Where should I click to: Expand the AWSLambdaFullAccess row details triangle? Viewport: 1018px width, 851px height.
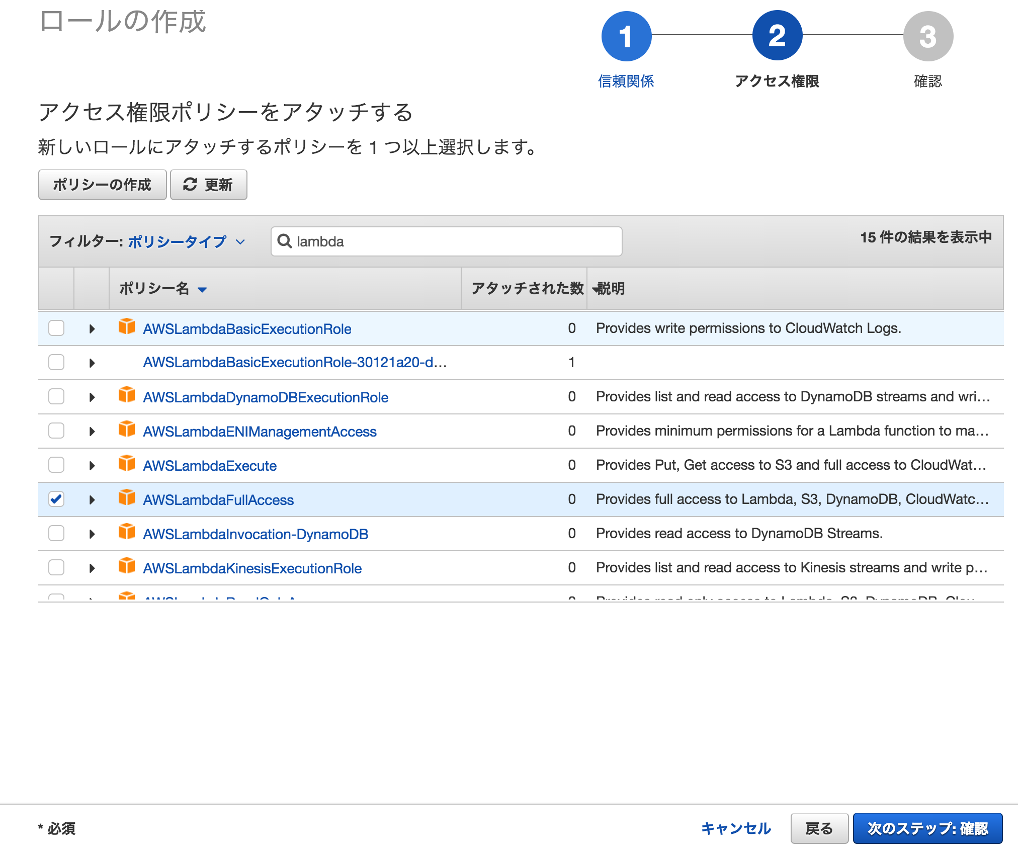pyautogui.click(x=92, y=500)
